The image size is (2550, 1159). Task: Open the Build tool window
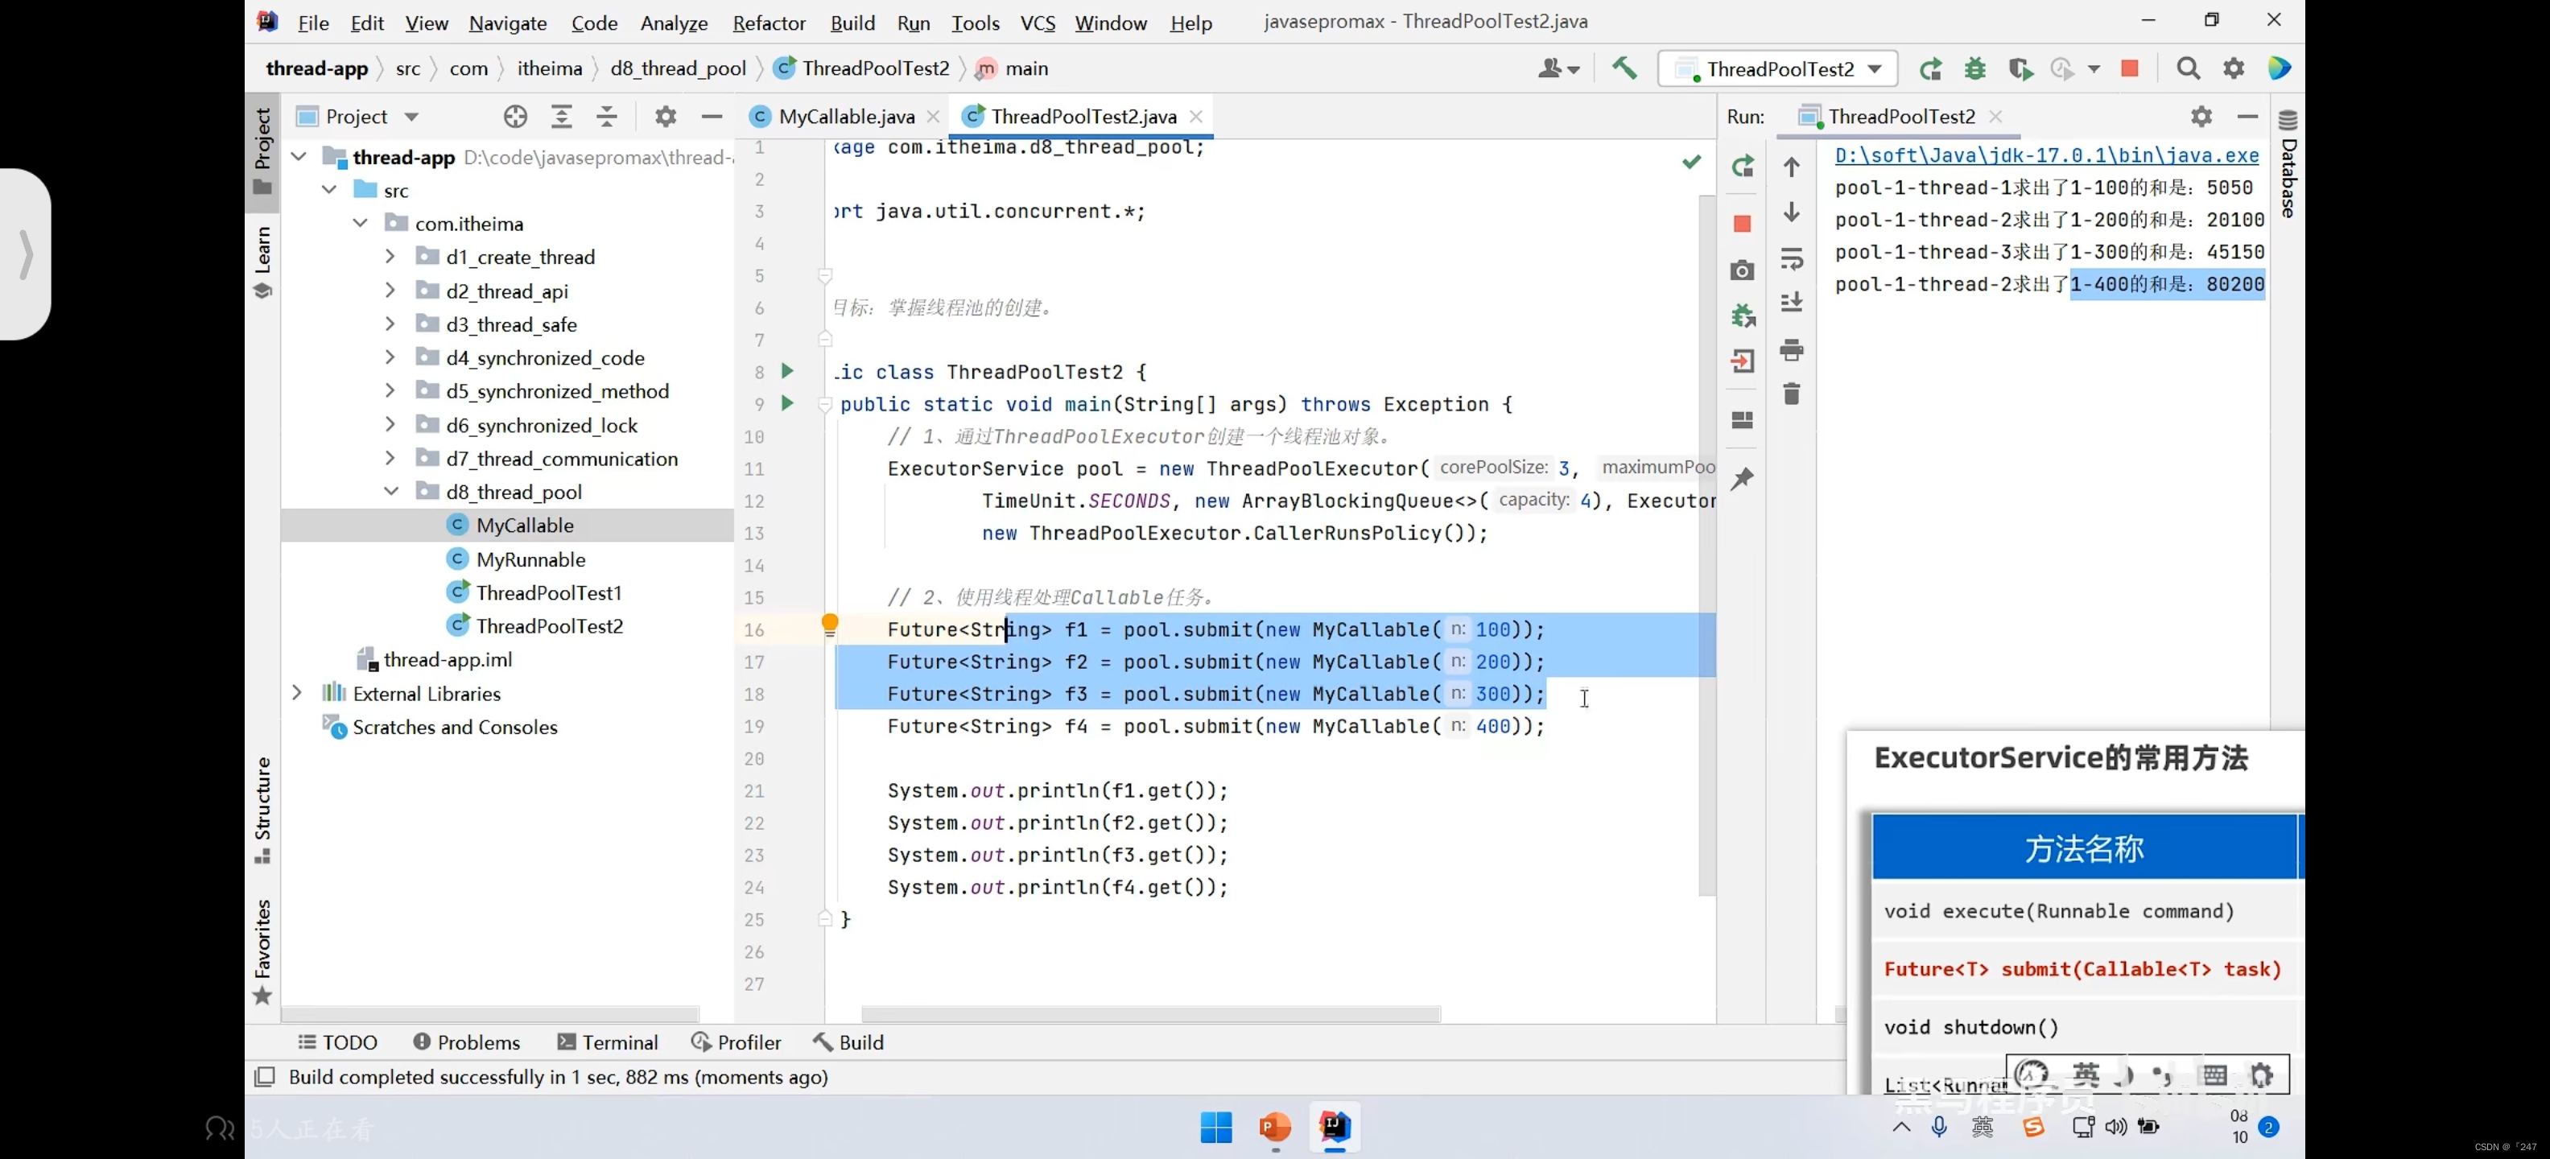pyautogui.click(x=848, y=1042)
